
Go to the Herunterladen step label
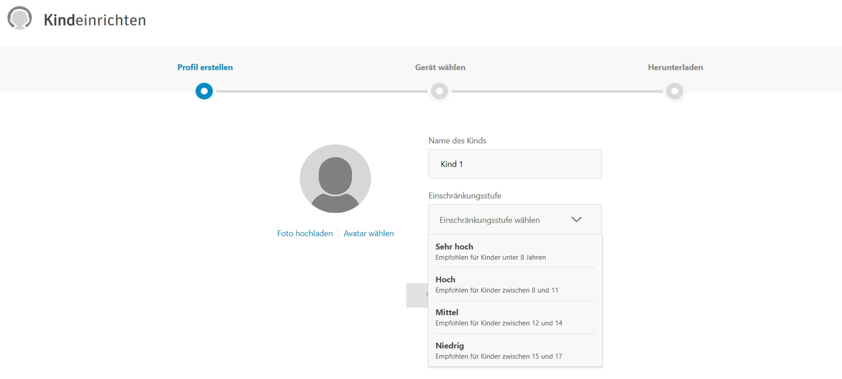click(x=675, y=67)
